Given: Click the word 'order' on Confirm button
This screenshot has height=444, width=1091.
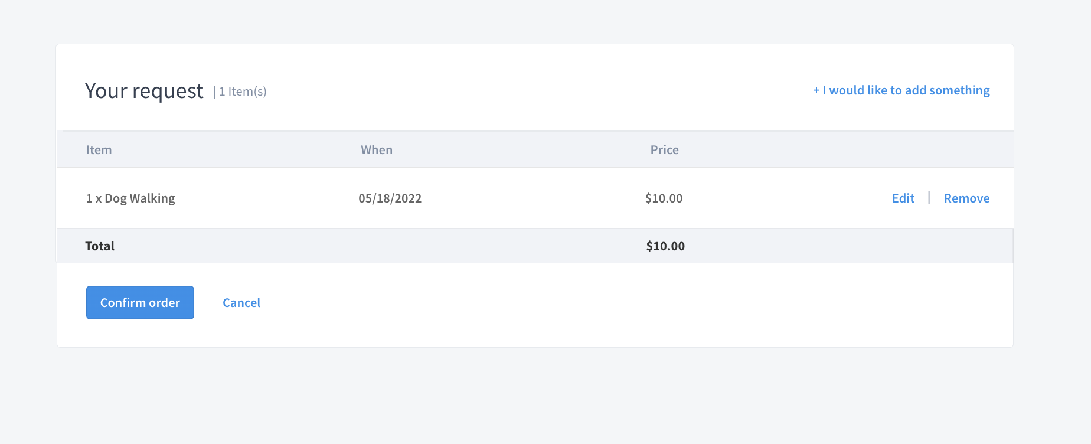Looking at the screenshot, I should [164, 303].
